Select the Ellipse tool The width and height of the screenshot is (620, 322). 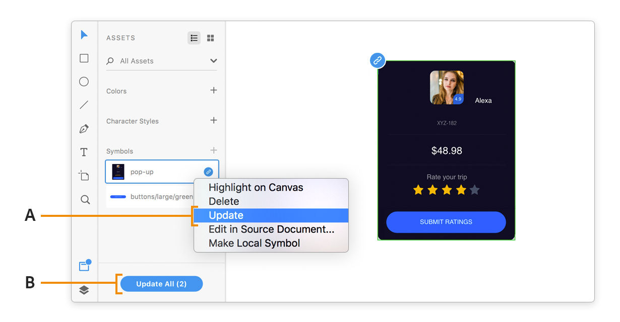tap(84, 82)
